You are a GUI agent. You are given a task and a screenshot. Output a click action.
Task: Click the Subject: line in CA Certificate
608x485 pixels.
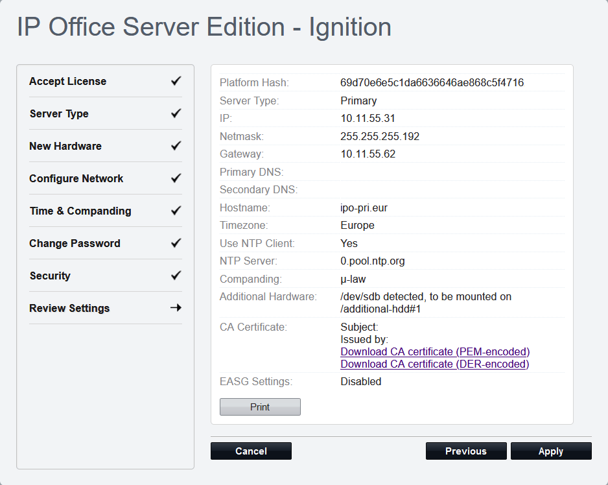[359, 327]
